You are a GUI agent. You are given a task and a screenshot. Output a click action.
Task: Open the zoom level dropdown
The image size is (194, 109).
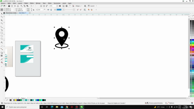(x=57, y=6)
